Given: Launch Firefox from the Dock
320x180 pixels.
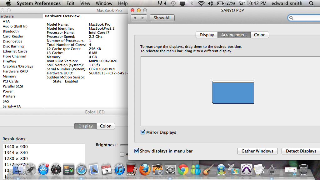Looking at the screenshot, I should pyautogui.click(x=145, y=169).
